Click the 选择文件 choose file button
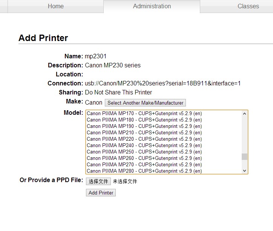This screenshot has width=273, height=231. pos(98,181)
